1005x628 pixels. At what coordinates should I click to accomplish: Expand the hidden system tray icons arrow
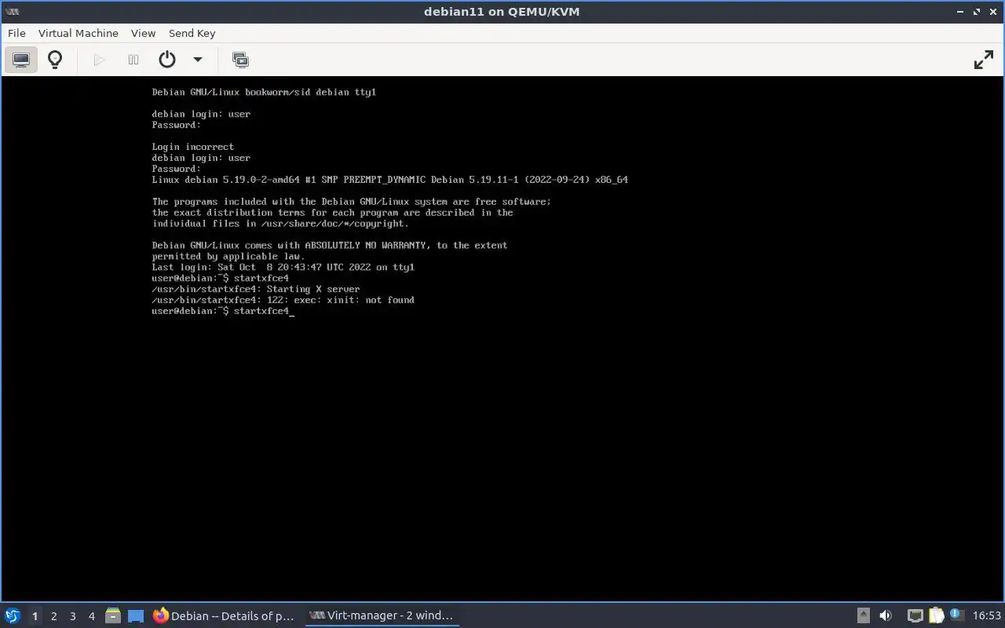864,616
